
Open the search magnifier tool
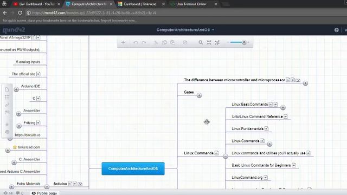point(201,42)
